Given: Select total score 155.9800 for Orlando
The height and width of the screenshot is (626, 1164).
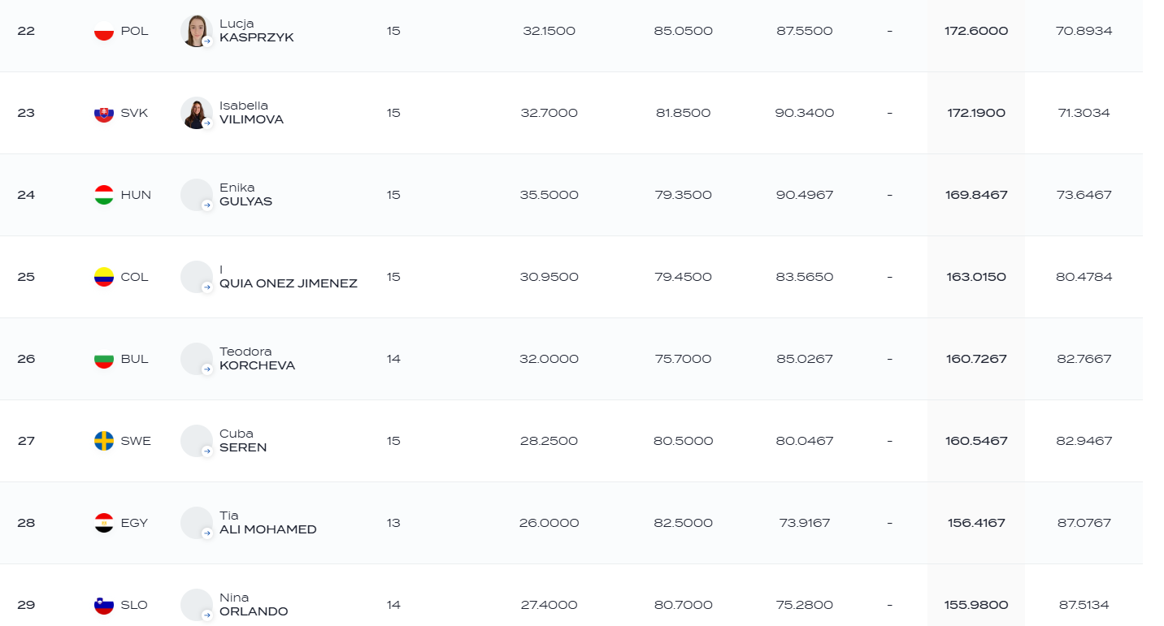Looking at the screenshot, I should click(976, 605).
